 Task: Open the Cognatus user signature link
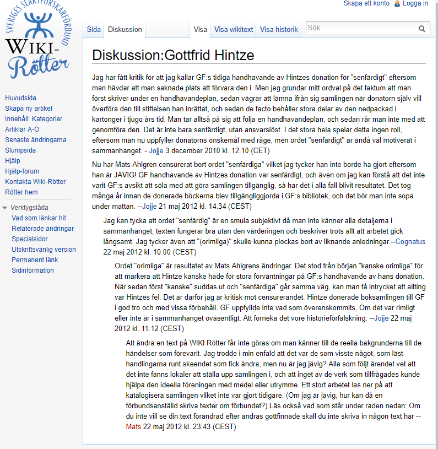tap(410, 242)
